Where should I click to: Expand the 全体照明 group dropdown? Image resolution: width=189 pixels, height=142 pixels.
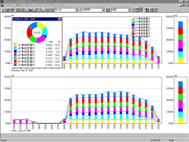pyautogui.click(x=93, y=10)
